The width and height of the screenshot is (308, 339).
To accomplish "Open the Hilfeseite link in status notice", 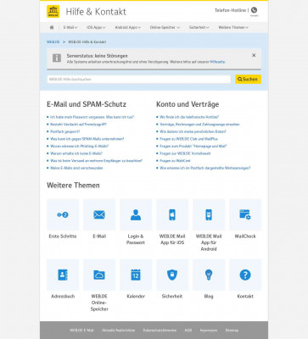I will tap(217, 62).
